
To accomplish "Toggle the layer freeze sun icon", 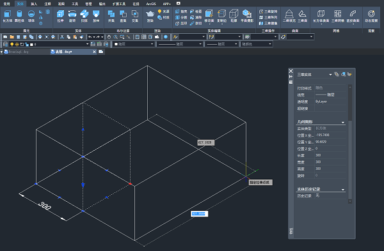I will pyautogui.click(x=17, y=44).
